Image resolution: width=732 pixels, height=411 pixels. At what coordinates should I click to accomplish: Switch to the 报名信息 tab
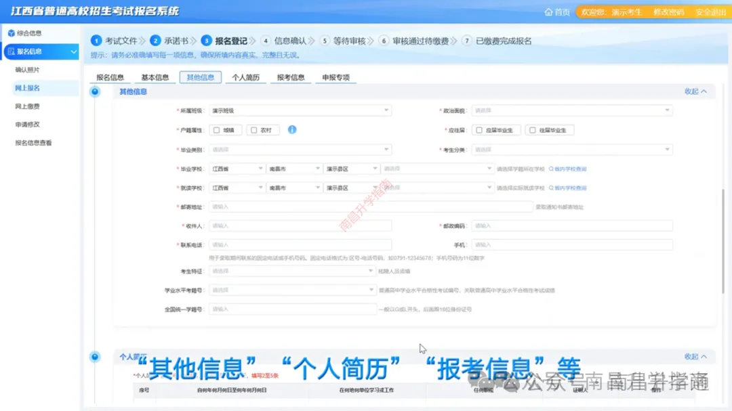click(x=110, y=77)
